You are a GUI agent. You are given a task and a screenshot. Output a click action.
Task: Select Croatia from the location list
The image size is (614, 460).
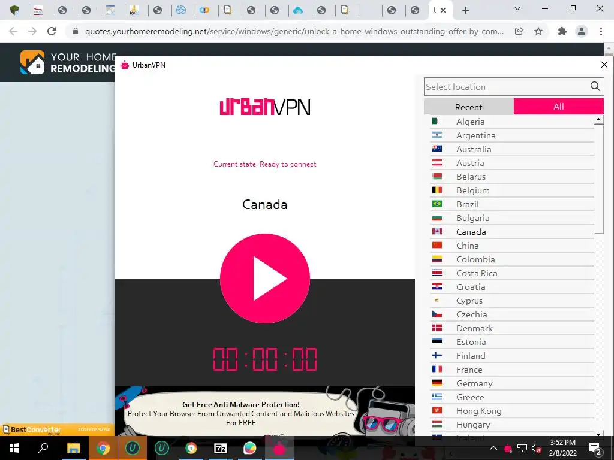(512, 287)
